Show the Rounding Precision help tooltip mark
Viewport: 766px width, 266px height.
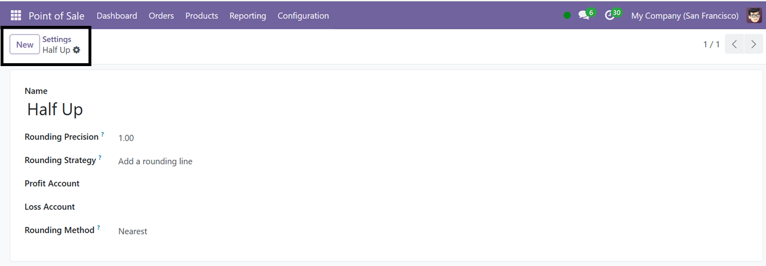[103, 134]
